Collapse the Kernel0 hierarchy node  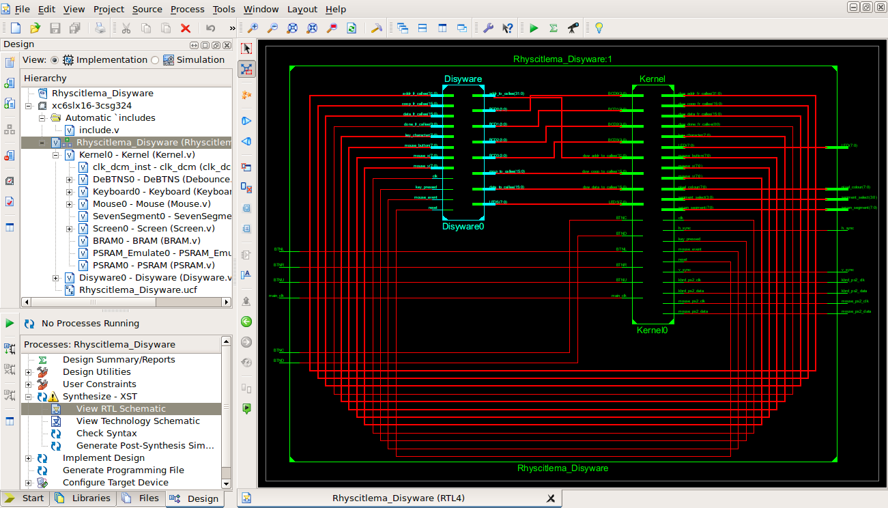click(56, 155)
